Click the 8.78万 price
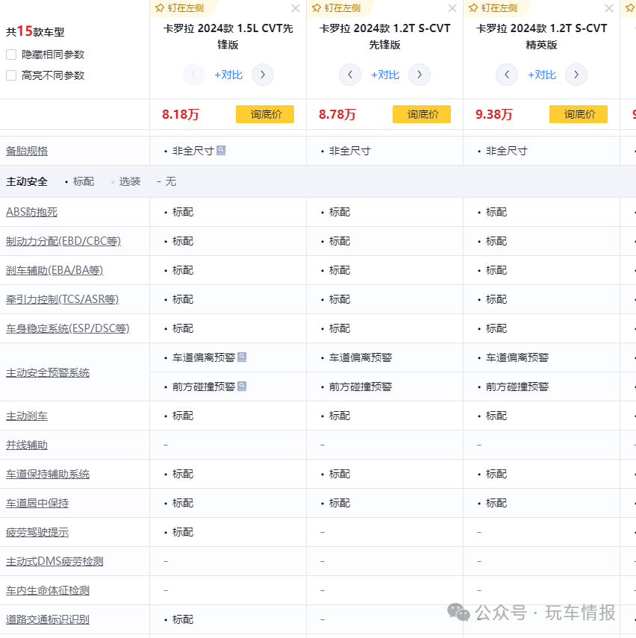This screenshot has width=636, height=638. [x=337, y=114]
